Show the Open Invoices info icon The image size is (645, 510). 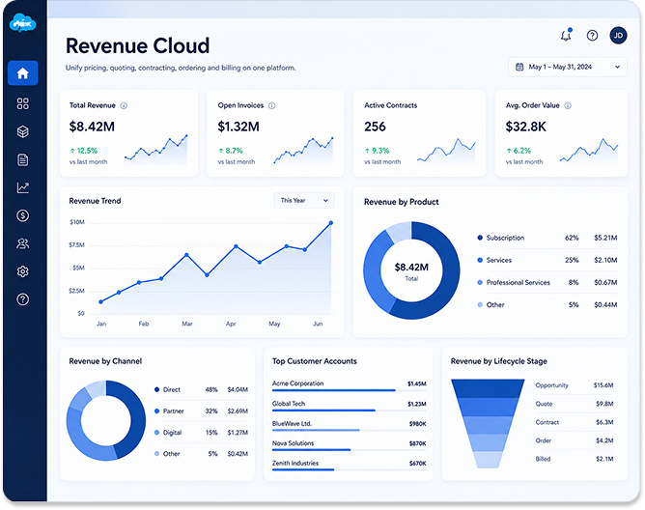[x=272, y=106]
